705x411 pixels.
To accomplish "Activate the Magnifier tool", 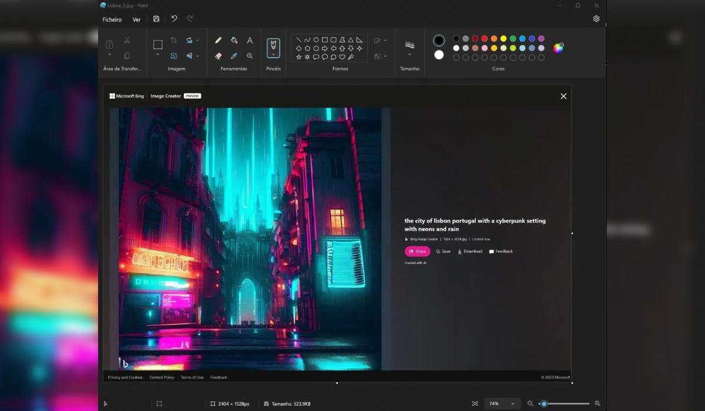I will [x=249, y=56].
